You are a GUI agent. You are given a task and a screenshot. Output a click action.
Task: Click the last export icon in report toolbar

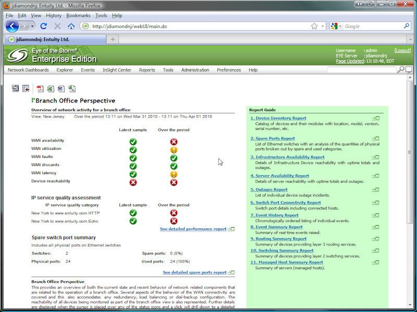(72, 88)
